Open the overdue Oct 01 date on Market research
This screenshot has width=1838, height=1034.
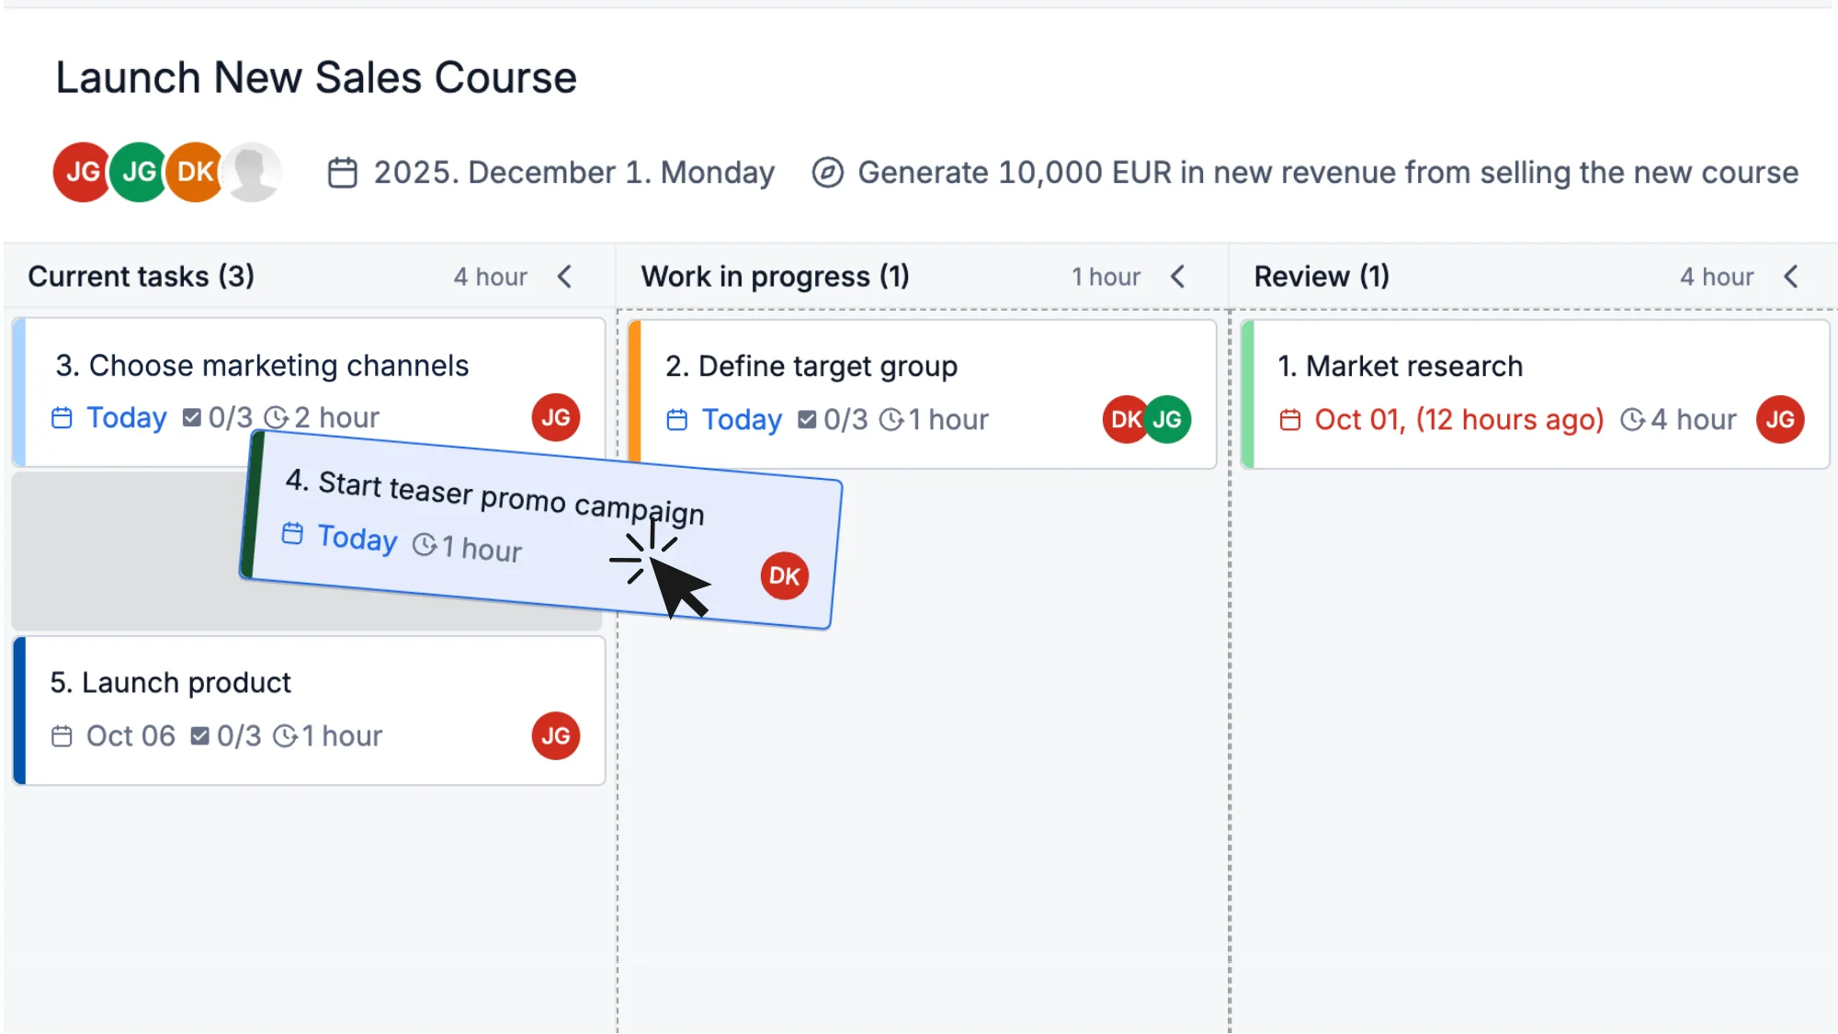pos(1458,420)
